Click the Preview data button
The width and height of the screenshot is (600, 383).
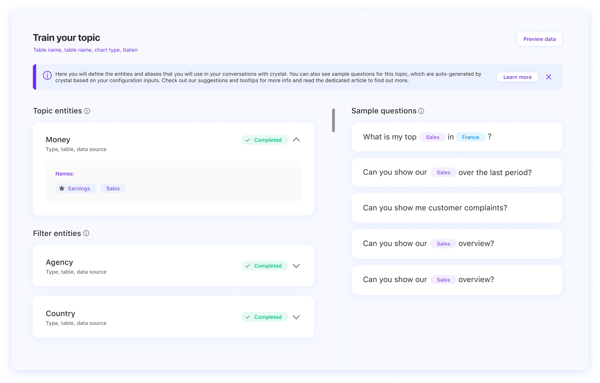[539, 39]
